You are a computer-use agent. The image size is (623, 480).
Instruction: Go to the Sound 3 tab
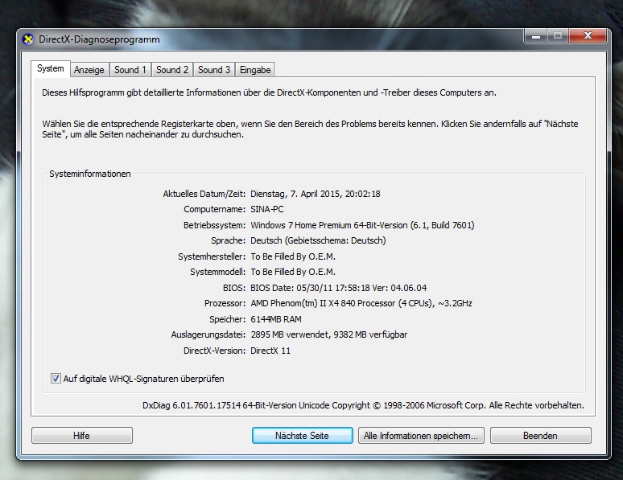[214, 70]
